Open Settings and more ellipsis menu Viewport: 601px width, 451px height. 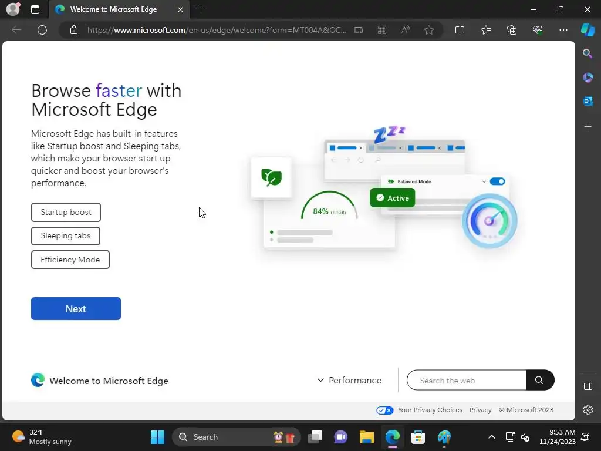click(563, 30)
